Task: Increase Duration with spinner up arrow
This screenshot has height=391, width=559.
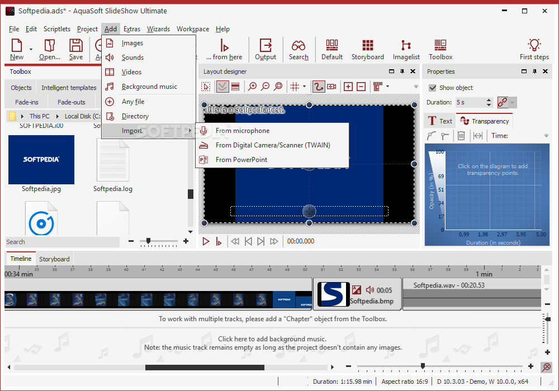Action: [x=489, y=100]
